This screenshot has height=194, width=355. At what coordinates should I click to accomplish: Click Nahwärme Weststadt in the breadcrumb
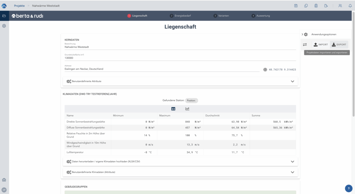(x=46, y=6)
